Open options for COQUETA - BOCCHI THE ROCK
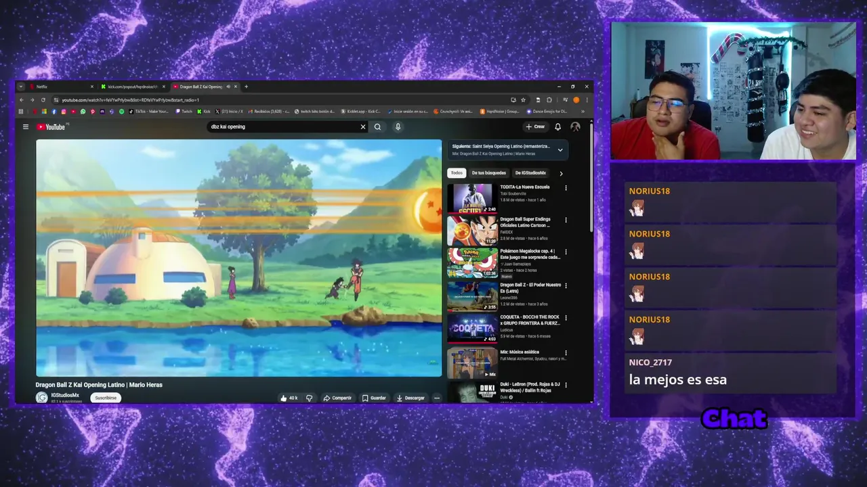 [x=566, y=318]
